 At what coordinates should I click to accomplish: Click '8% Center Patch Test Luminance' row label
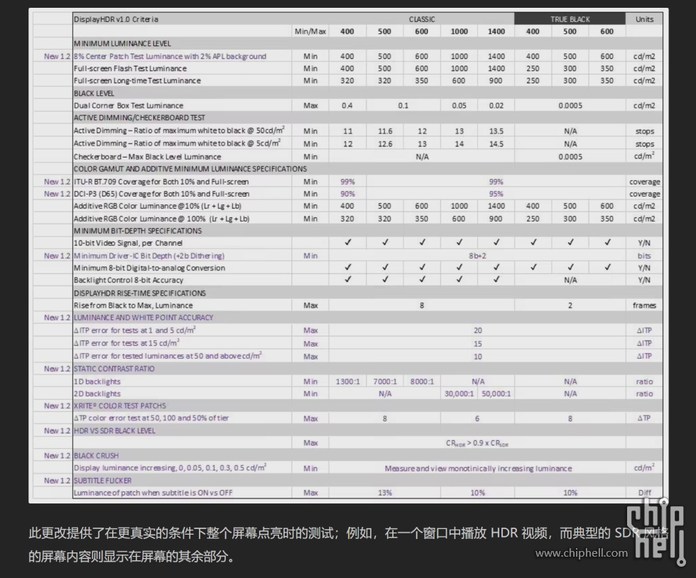point(170,56)
